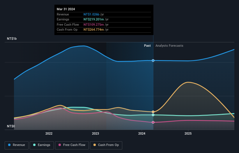Screen dimensions: 239x153
Task: Click the Analysts Forecasts label
Action: [x=169, y=46]
